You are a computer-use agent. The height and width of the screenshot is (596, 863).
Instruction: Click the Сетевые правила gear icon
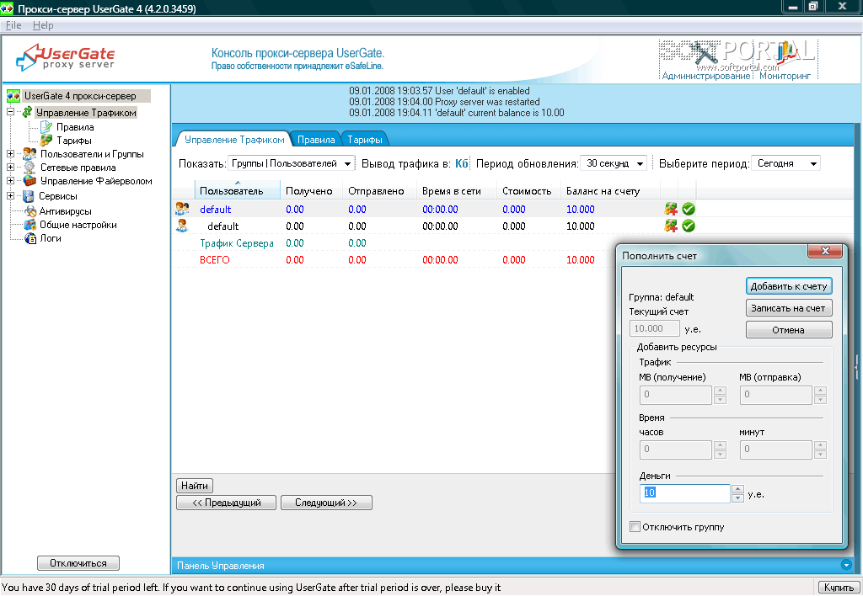(29, 168)
